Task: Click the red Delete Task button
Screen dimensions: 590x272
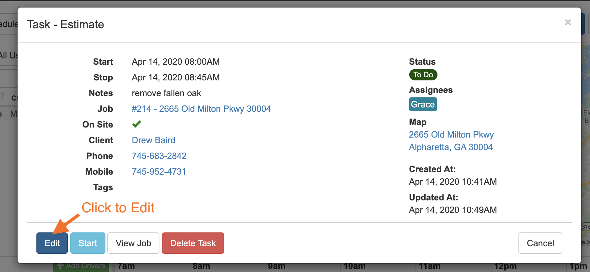Action: point(193,243)
